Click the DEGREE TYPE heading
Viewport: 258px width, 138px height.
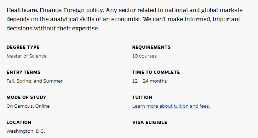tap(23, 47)
